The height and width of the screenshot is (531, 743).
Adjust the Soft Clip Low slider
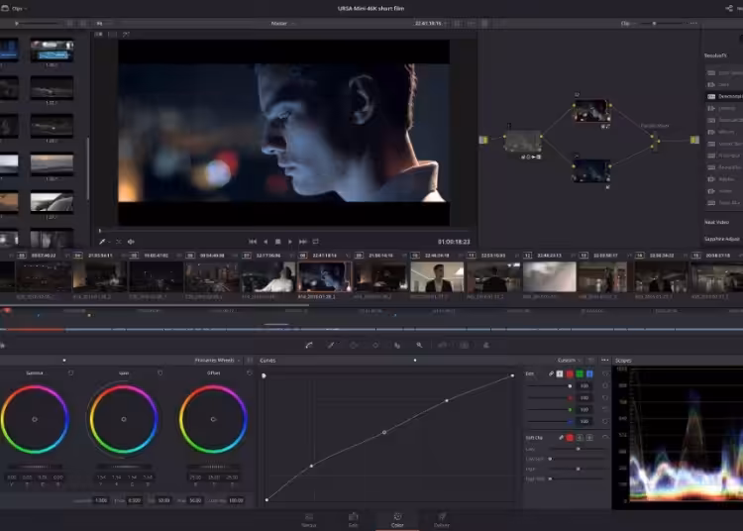tap(579, 449)
